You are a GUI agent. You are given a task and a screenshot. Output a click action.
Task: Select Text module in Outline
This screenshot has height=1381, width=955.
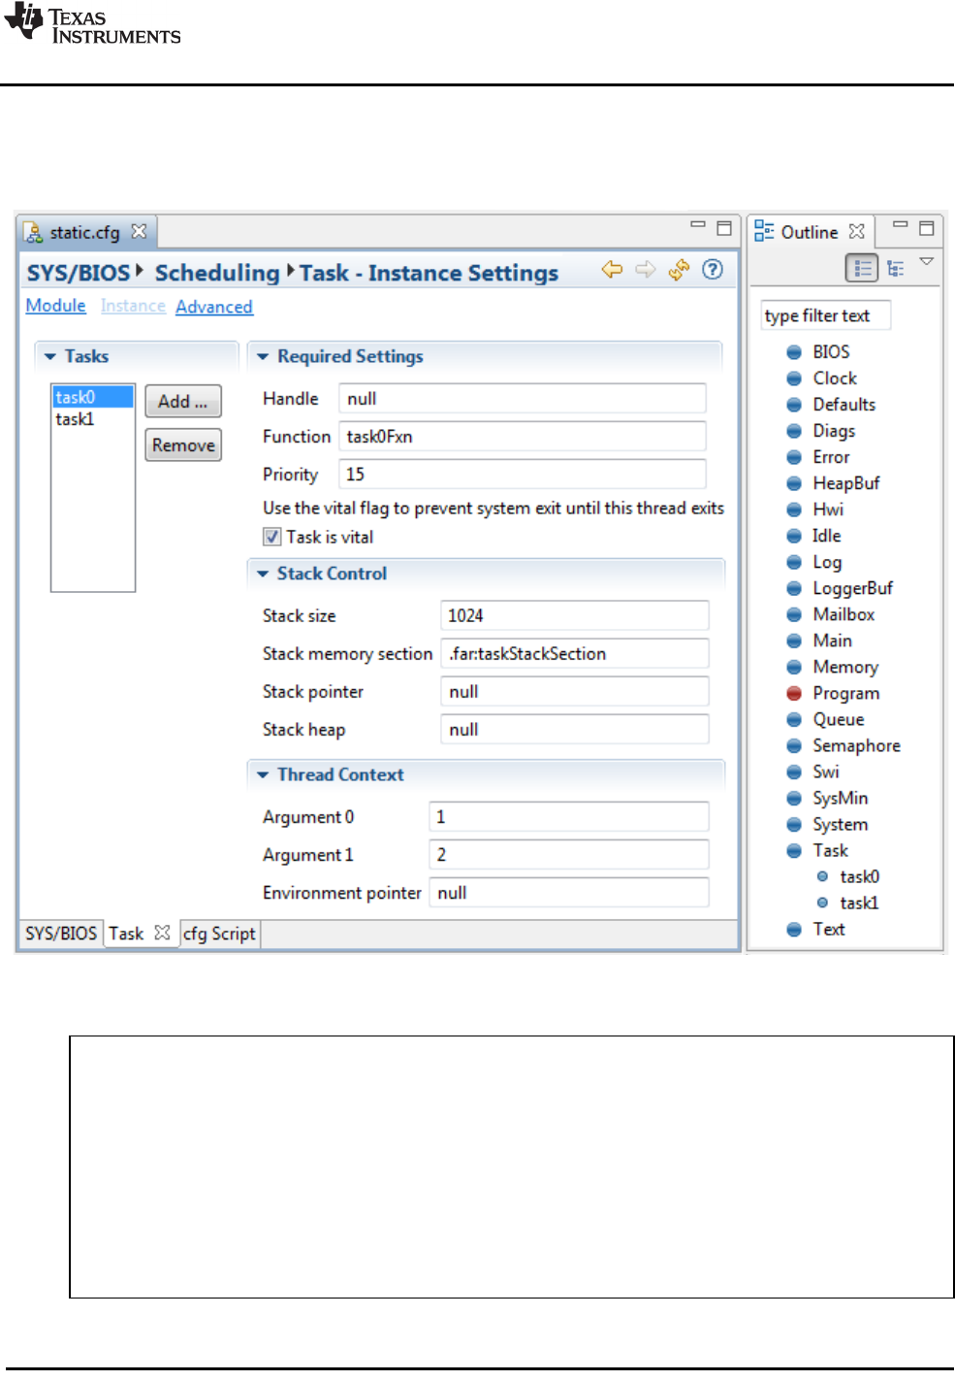tap(829, 929)
